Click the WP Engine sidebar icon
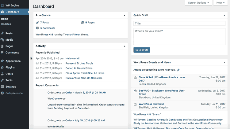Screen dimensions: 230x129 (2, 6)
